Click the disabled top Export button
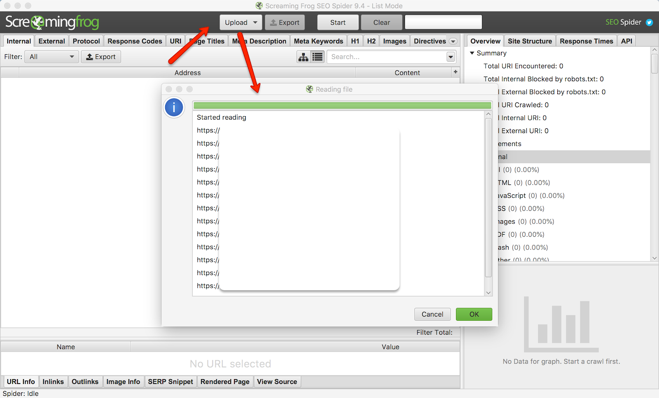659x398 pixels. click(285, 23)
